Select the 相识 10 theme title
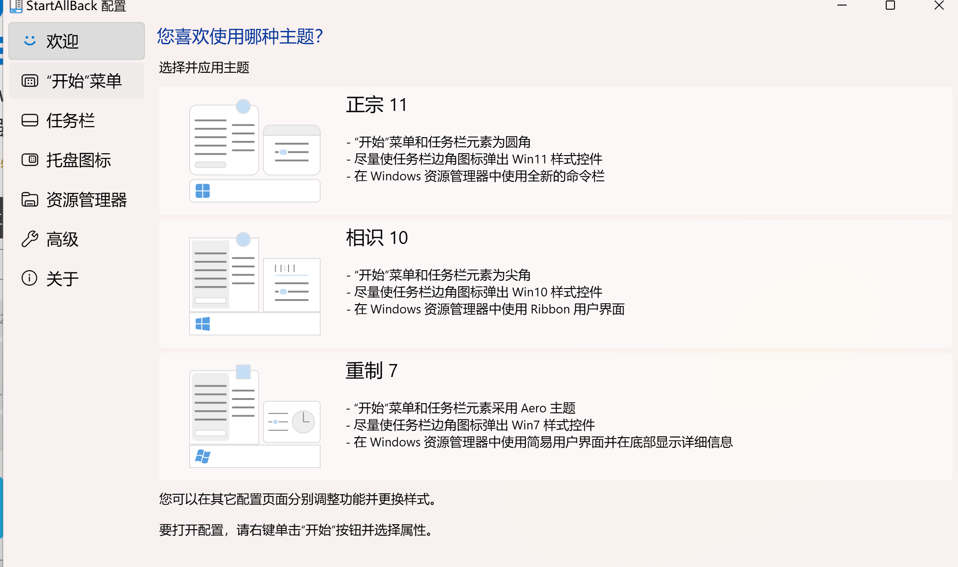The image size is (958, 567). 377,238
